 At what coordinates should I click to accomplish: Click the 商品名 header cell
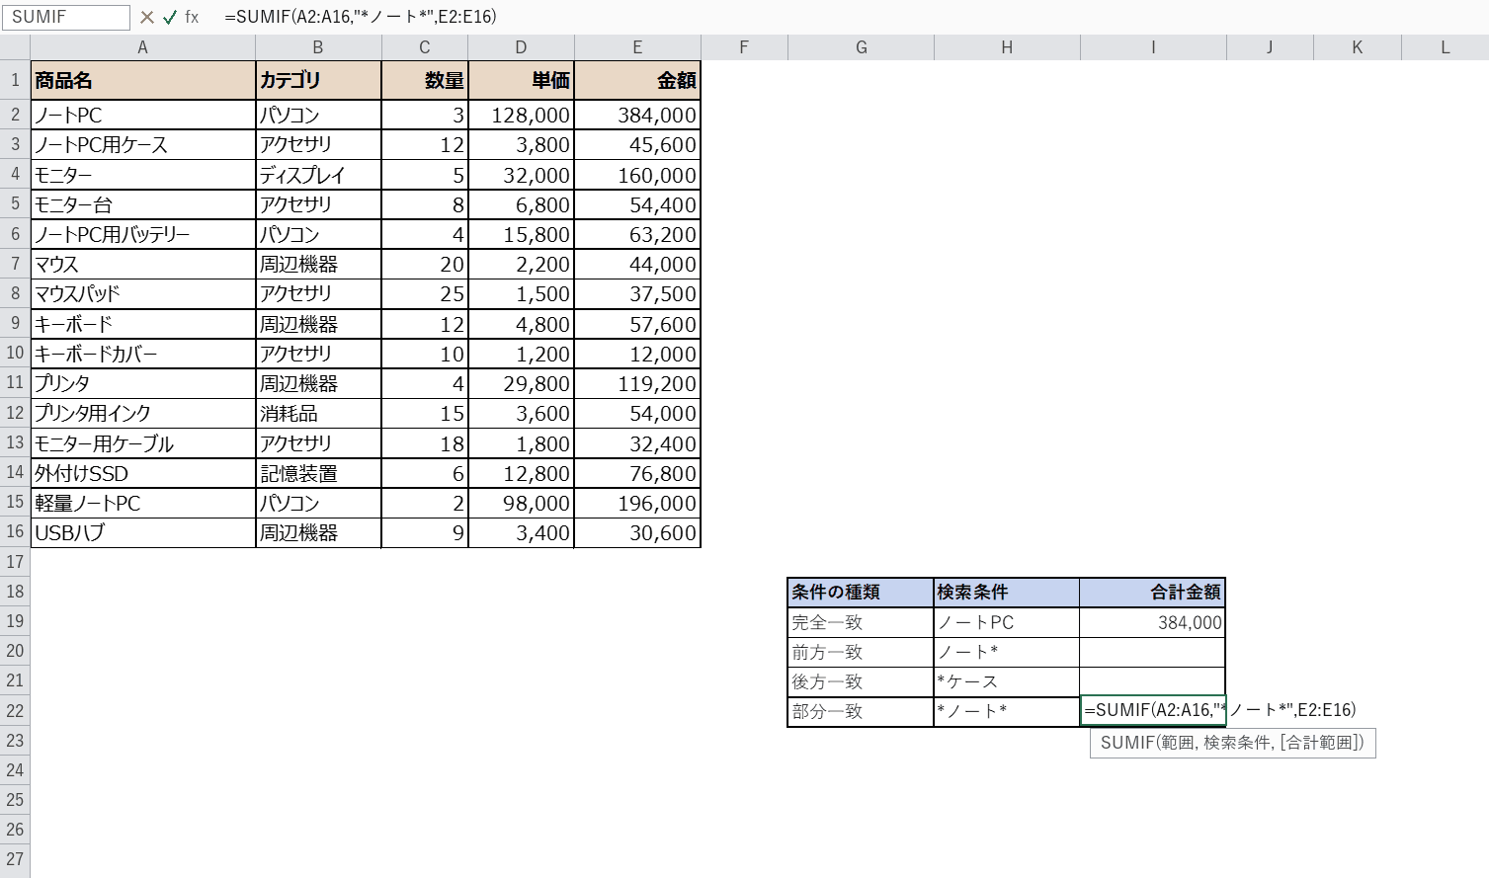(x=143, y=81)
